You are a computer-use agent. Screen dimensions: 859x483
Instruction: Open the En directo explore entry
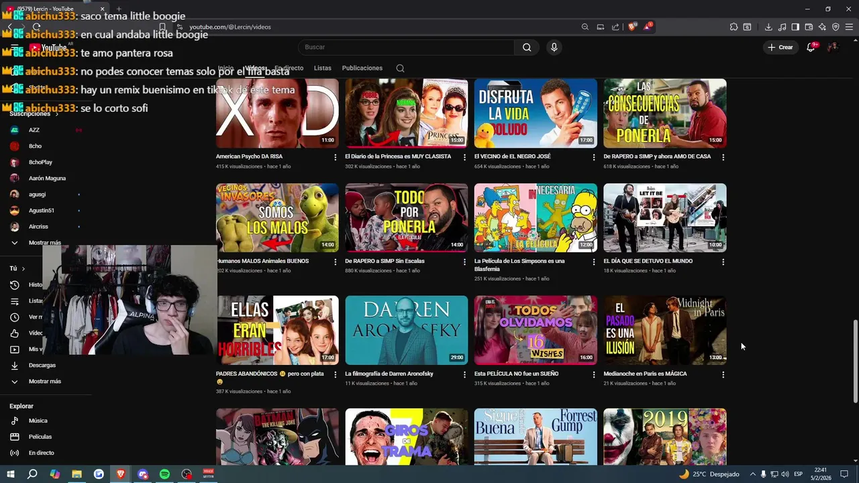(x=41, y=453)
